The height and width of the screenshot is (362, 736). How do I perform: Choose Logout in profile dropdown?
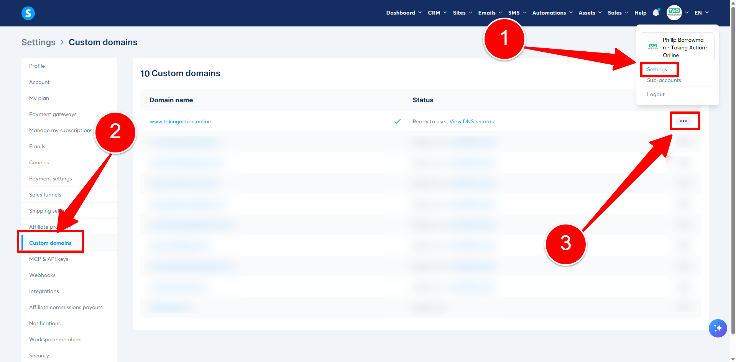click(x=656, y=94)
